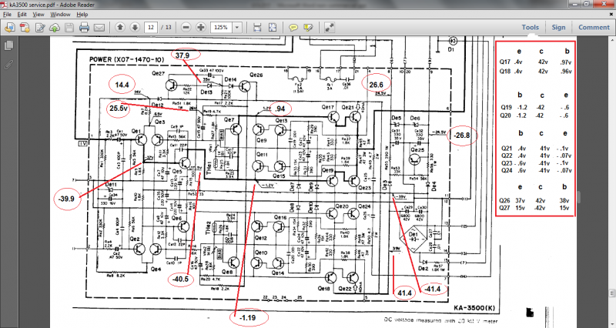616x328 pixels.
Task: Click the page number field showing 12
Action: 151,28
